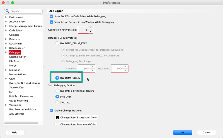The image size is (223, 138).
Task: Click the OK button
Action: point(183,132)
